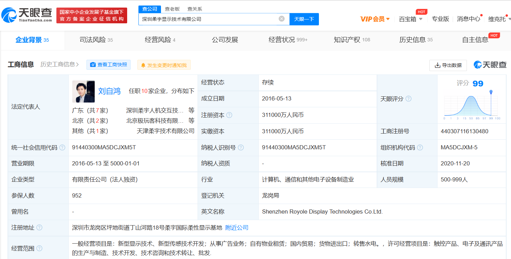Click the help icon beside 注册地址
The width and height of the screenshot is (511, 259).
[39, 228]
